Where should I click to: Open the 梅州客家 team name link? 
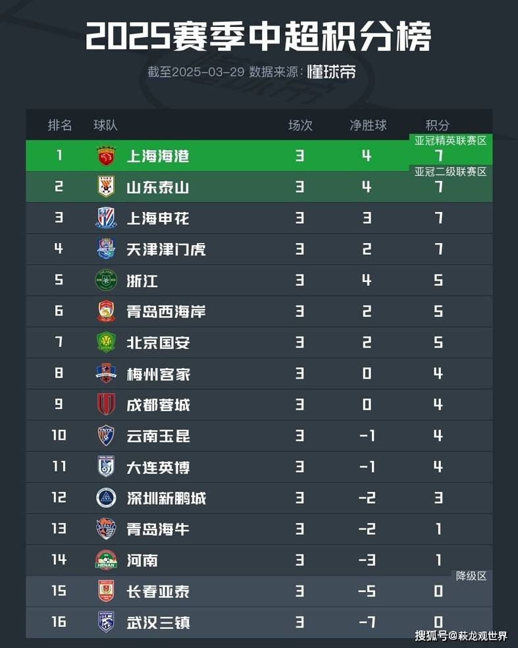click(x=158, y=373)
